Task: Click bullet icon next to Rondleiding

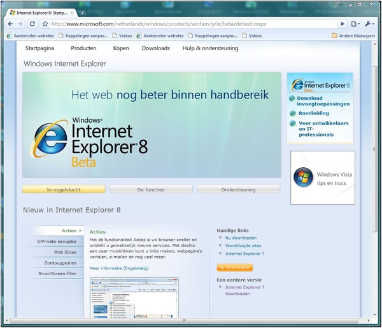Action: 292,113
